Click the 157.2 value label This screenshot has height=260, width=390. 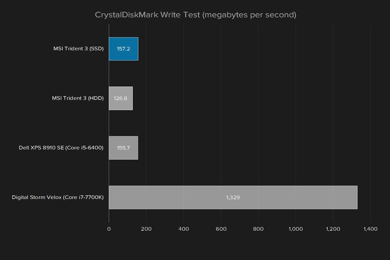[x=123, y=49]
